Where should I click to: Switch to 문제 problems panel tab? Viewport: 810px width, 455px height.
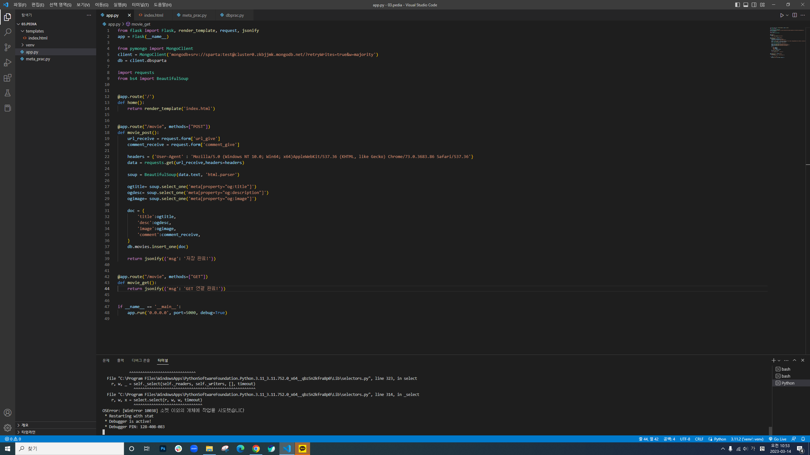click(x=106, y=360)
